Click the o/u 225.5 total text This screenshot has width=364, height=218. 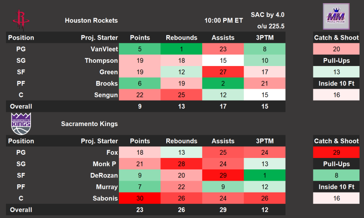(271, 26)
